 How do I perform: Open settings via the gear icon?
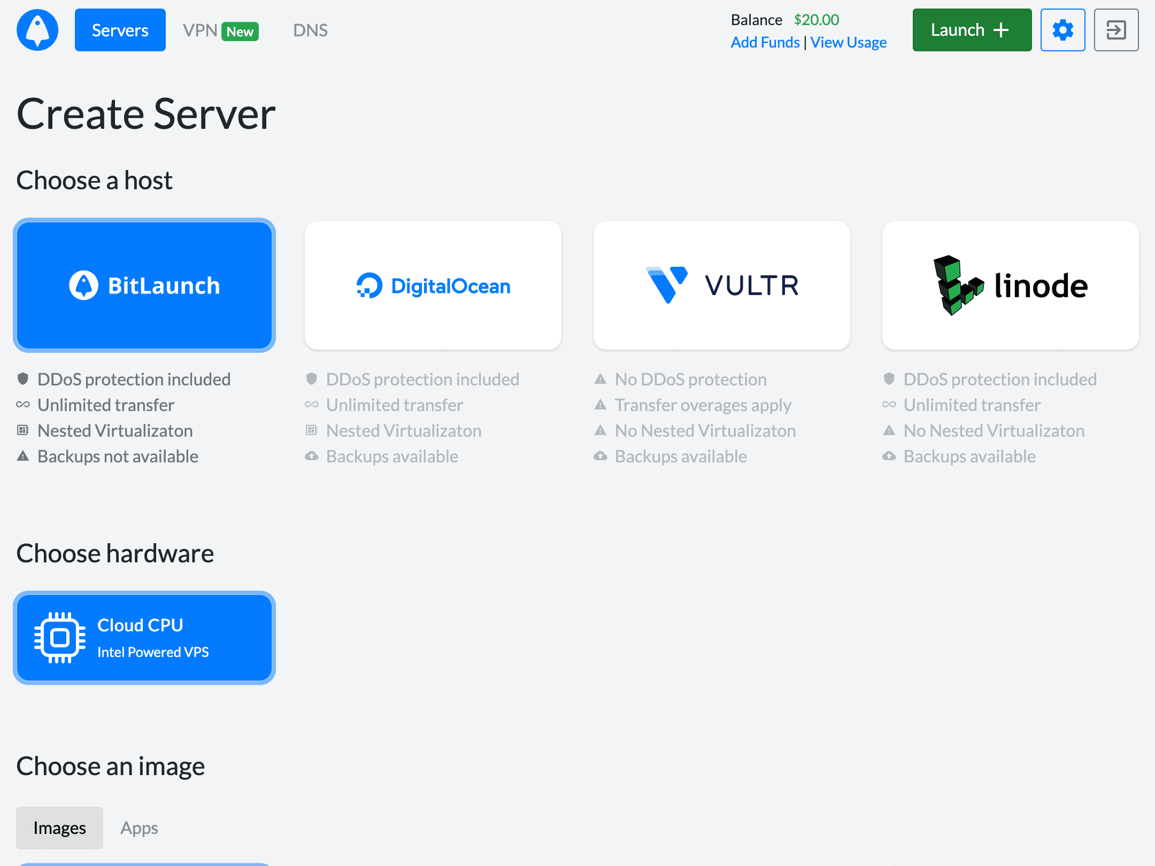point(1062,30)
